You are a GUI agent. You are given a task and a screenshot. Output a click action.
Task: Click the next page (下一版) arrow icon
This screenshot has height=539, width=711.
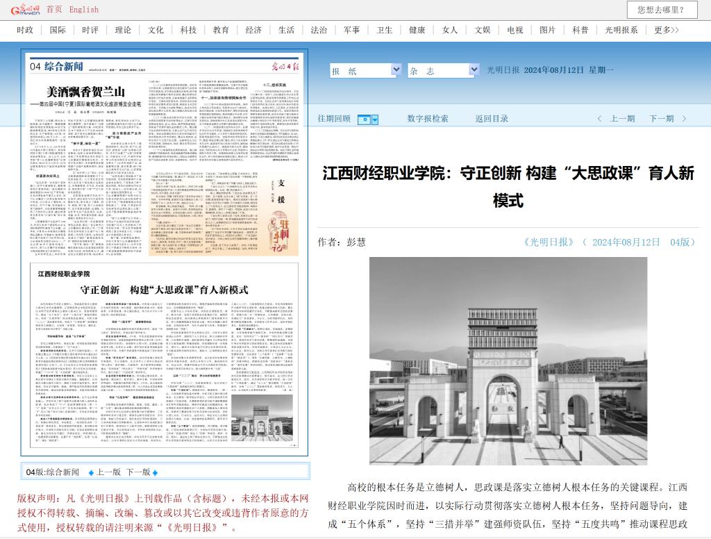coord(155,472)
